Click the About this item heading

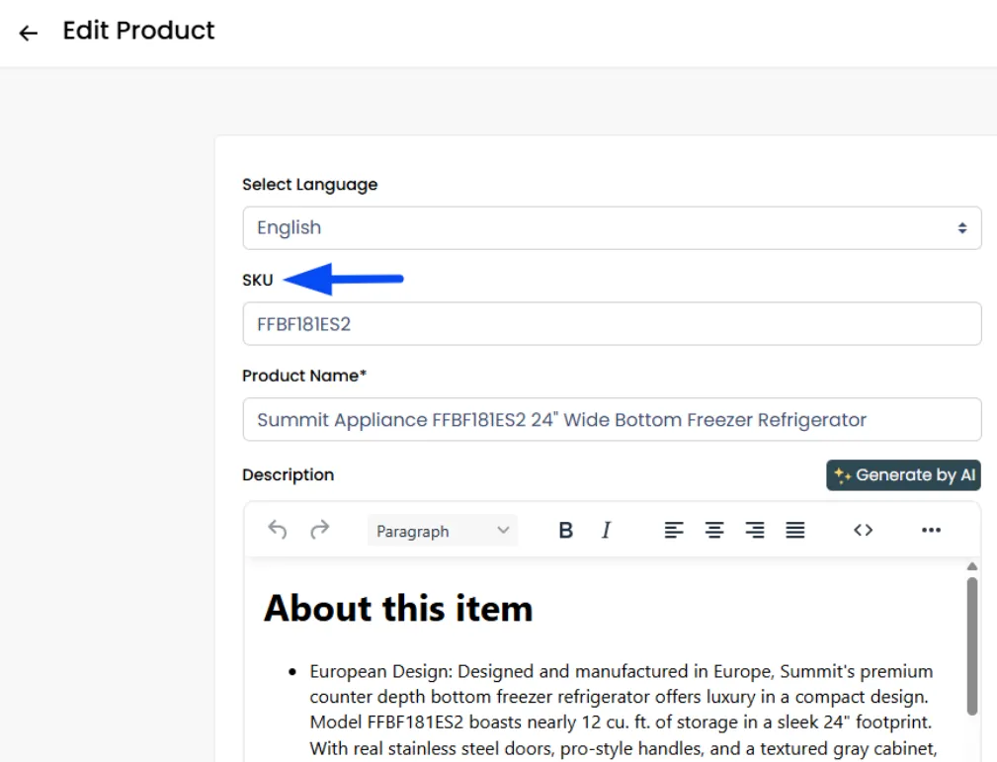click(398, 608)
